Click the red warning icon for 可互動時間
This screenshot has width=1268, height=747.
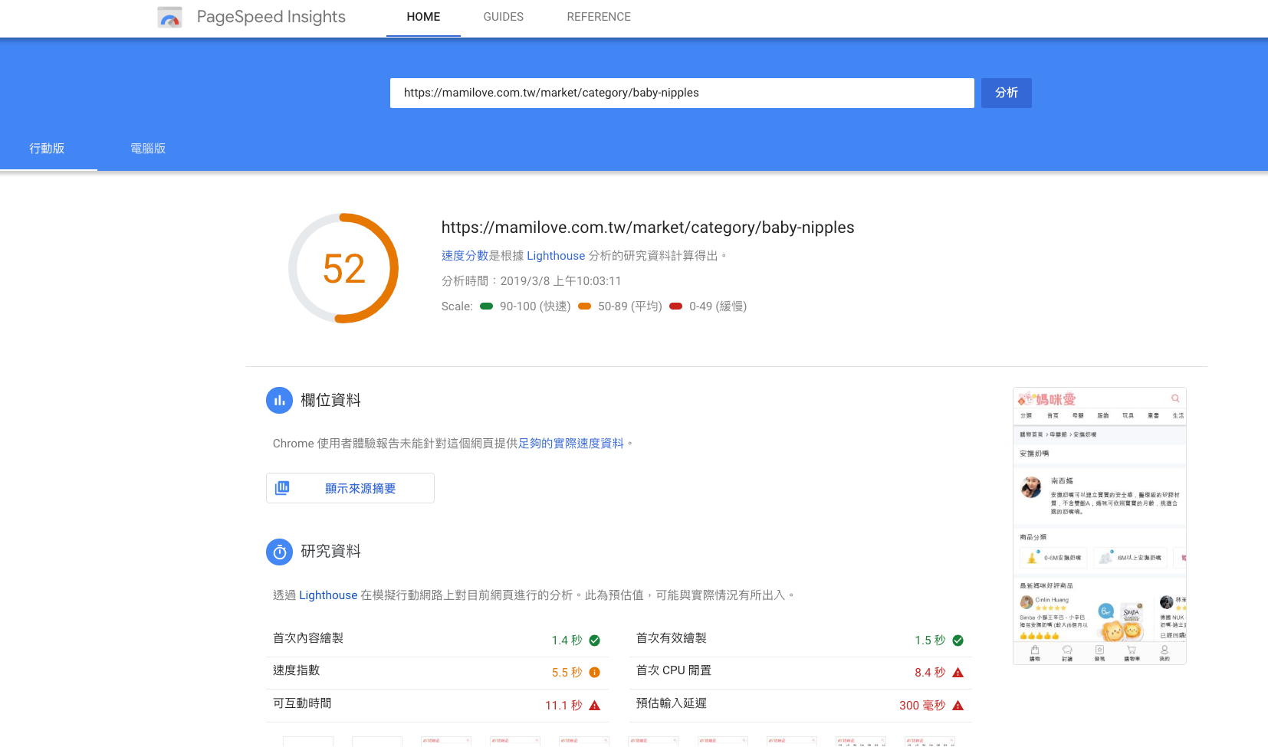(594, 706)
